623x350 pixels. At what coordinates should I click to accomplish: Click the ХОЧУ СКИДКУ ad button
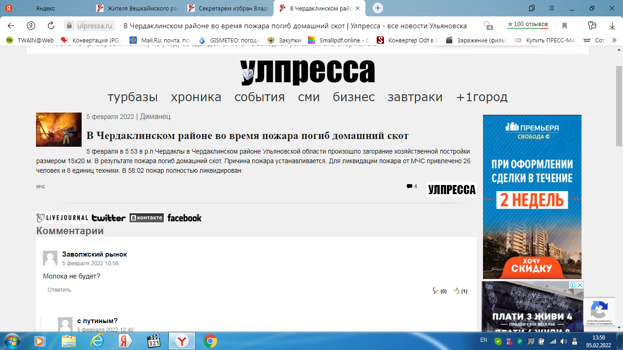pyautogui.click(x=532, y=266)
